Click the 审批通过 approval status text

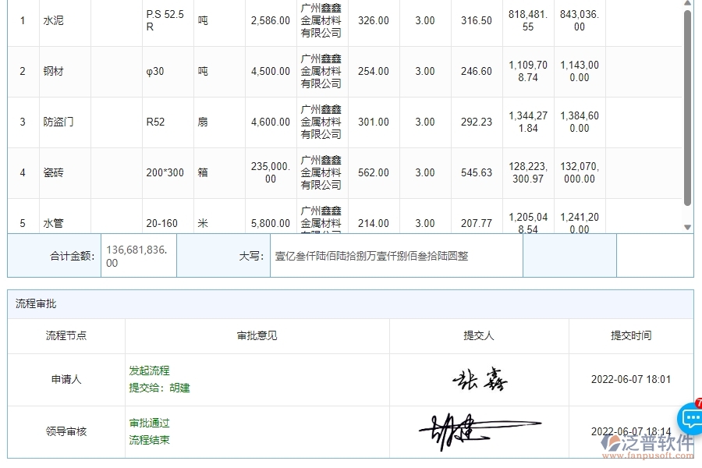pos(150,422)
